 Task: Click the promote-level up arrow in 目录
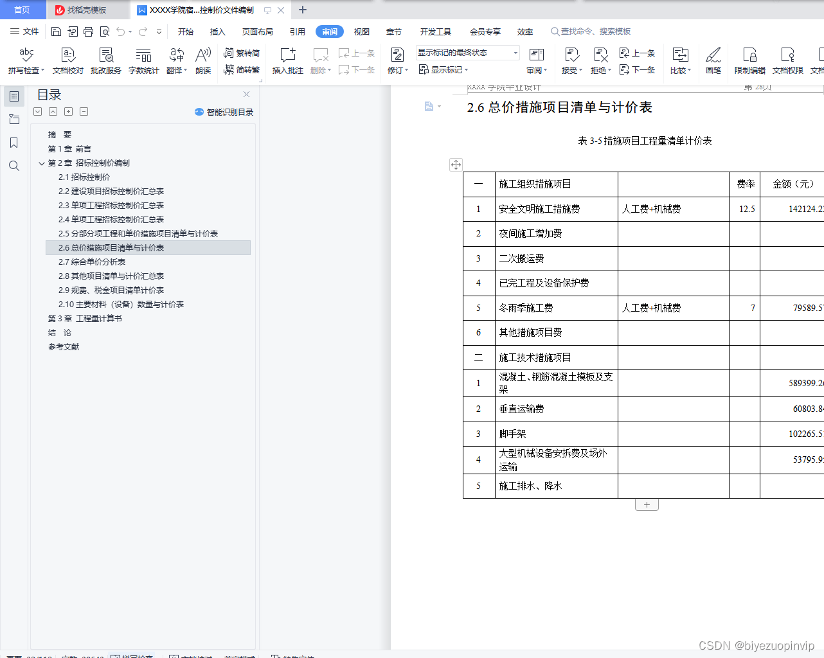(53, 112)
